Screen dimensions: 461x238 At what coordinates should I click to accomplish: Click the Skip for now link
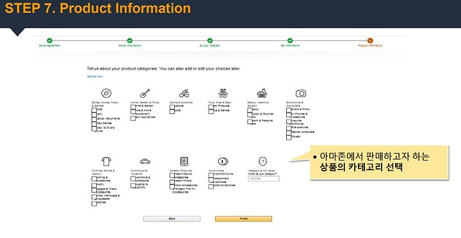pyautogui.click(x=95, y=76)
